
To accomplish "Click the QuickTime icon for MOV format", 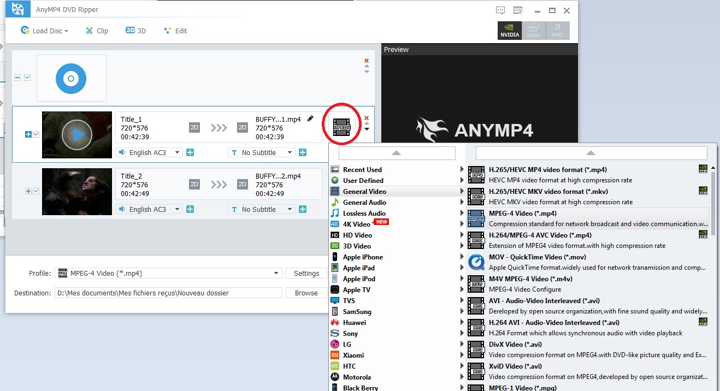I will click(x=476, y=262).
